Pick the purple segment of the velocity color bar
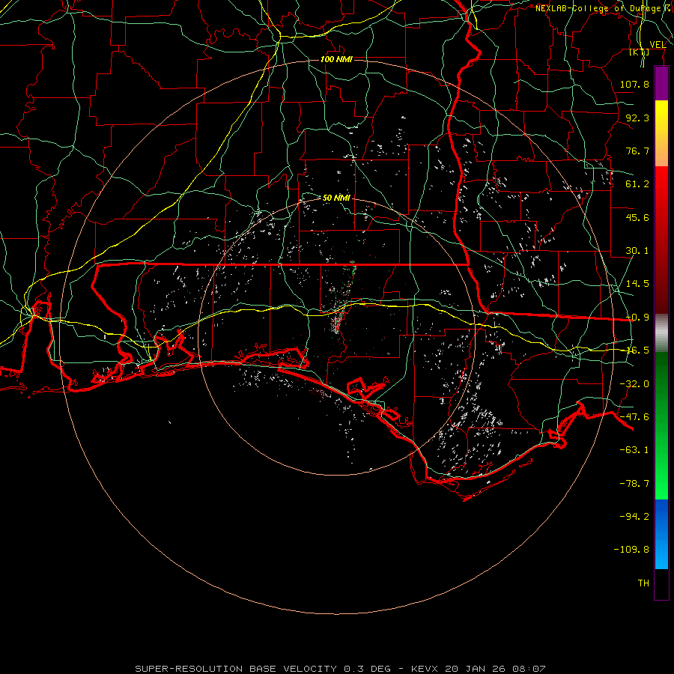This screenshot has height=674, width=674. click(661, 83)
